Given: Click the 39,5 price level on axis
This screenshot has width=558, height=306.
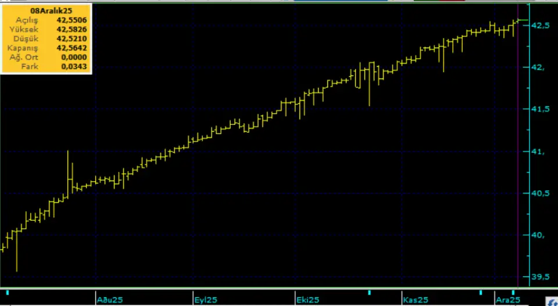Looking at the screenshot, I should pyautogui.click(x=540, y=278).
